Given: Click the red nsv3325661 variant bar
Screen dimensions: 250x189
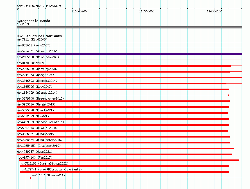Looking at the screenshot, I should (x=123, y=137).
